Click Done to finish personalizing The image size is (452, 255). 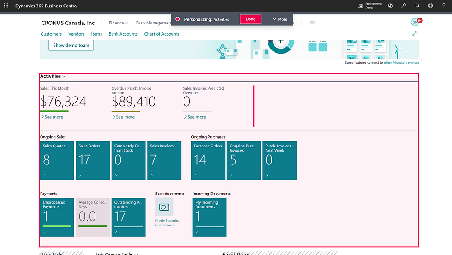(250, 19)
